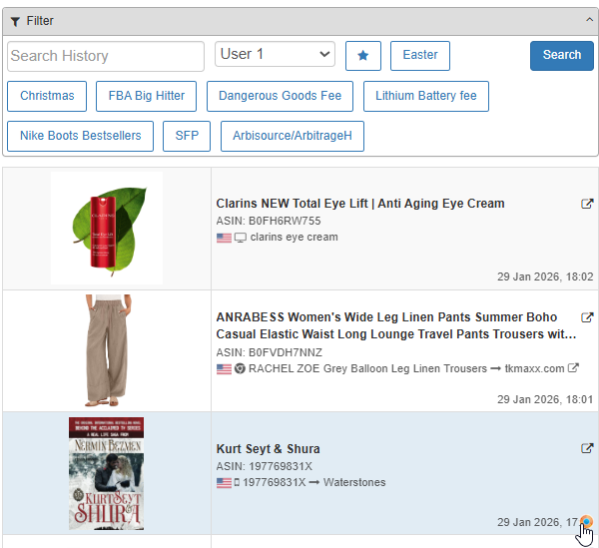The height and width of the screenshot is (548, 599).
Task: Open Kurt Seyt & Shura book cover thumbnail
Action: pyautogui.click(x=107, y=473)
